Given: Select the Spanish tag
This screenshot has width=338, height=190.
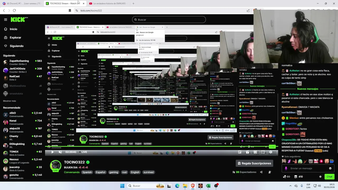Looking at the screenshot, I should pyautogui.click(x=87, y=172).
